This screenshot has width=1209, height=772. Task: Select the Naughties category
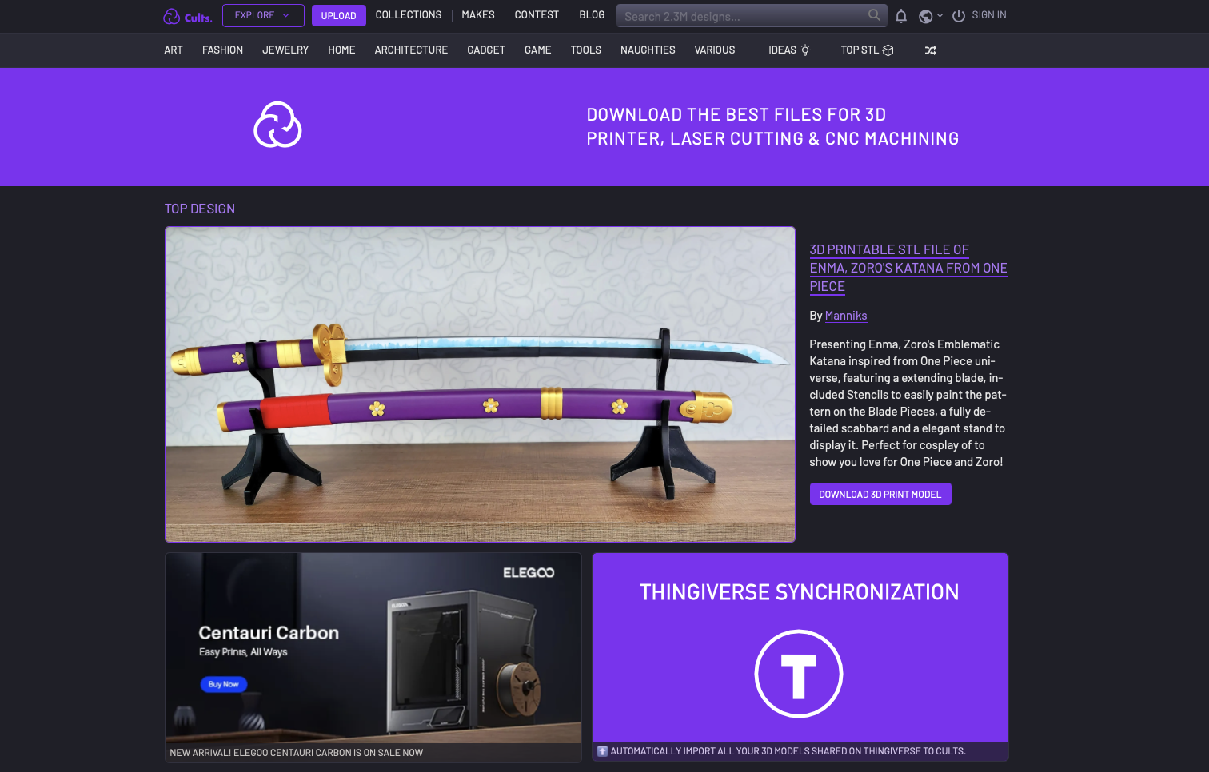tap(648, 50)
